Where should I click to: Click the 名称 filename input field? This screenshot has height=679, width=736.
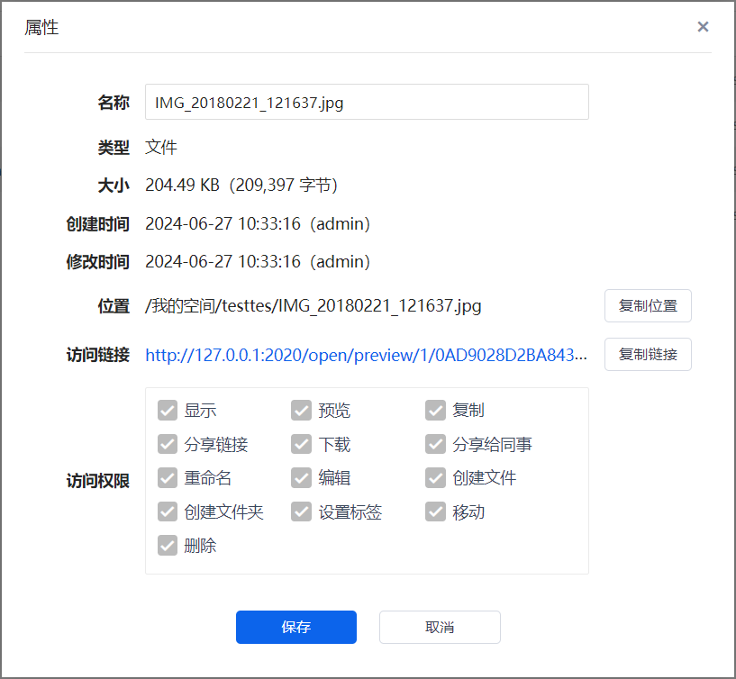click(x=367, y=103)
